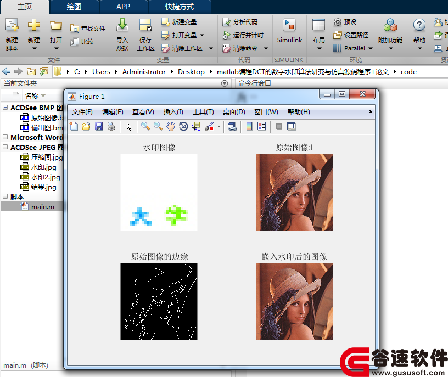Open folder via 打开 icon
The width and height of the screenshot is (448, 377).
(55, 26)
